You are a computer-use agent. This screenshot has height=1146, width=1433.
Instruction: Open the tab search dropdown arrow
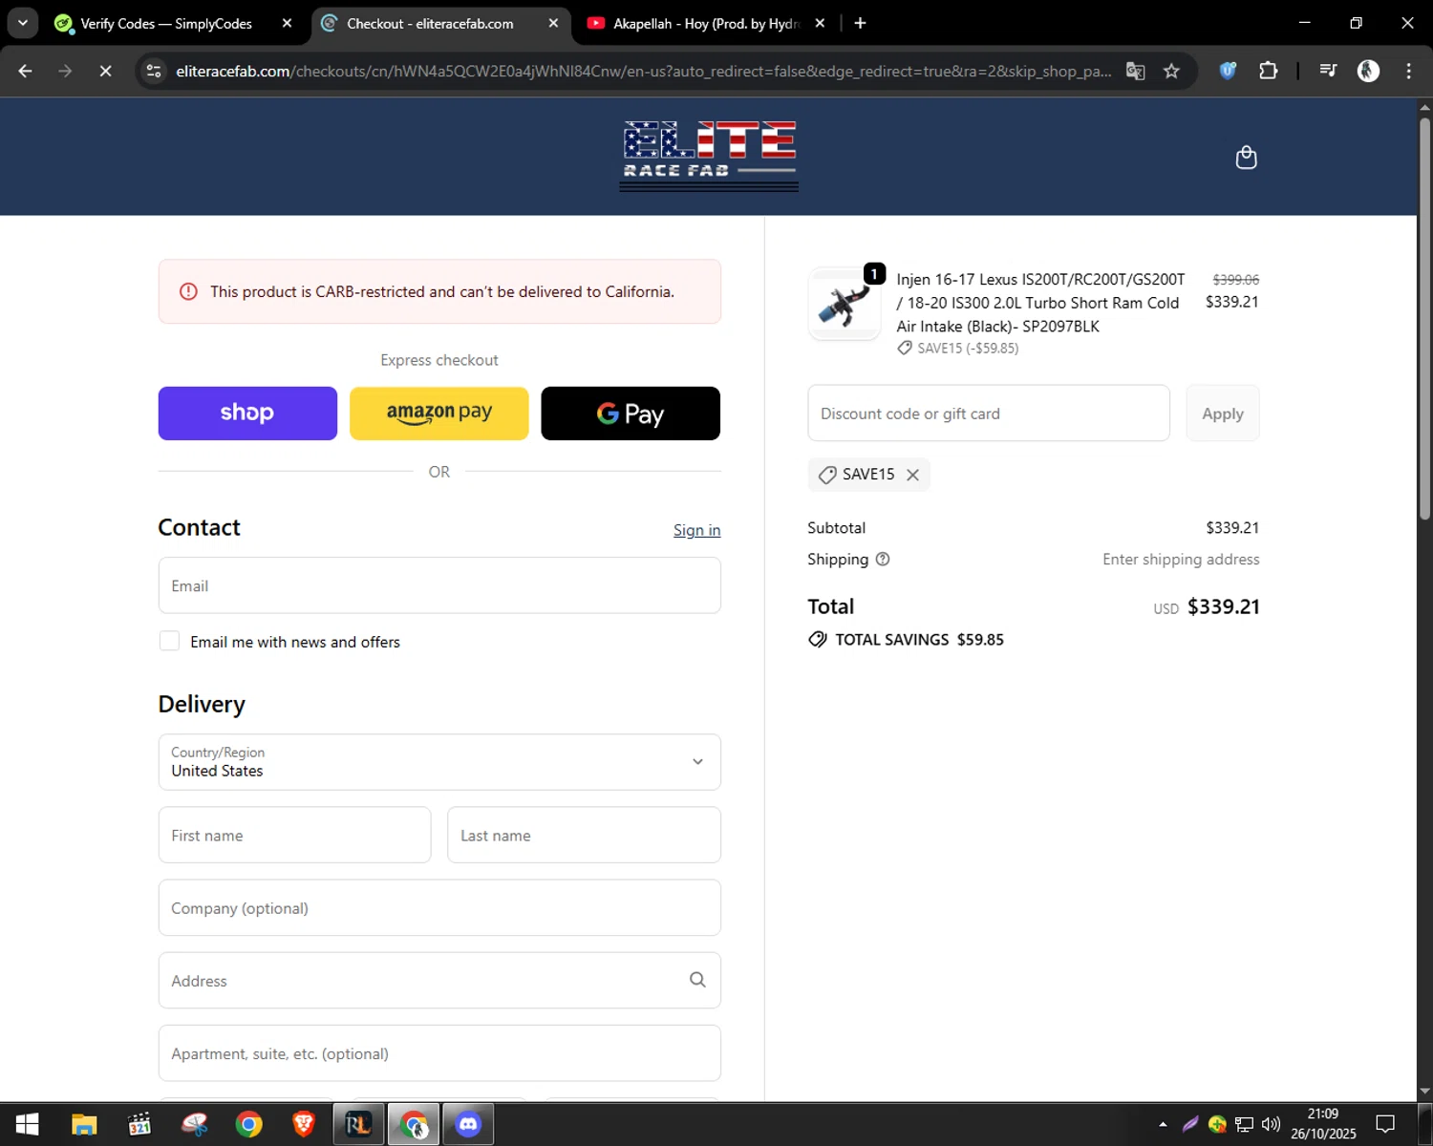coord(23,23)
